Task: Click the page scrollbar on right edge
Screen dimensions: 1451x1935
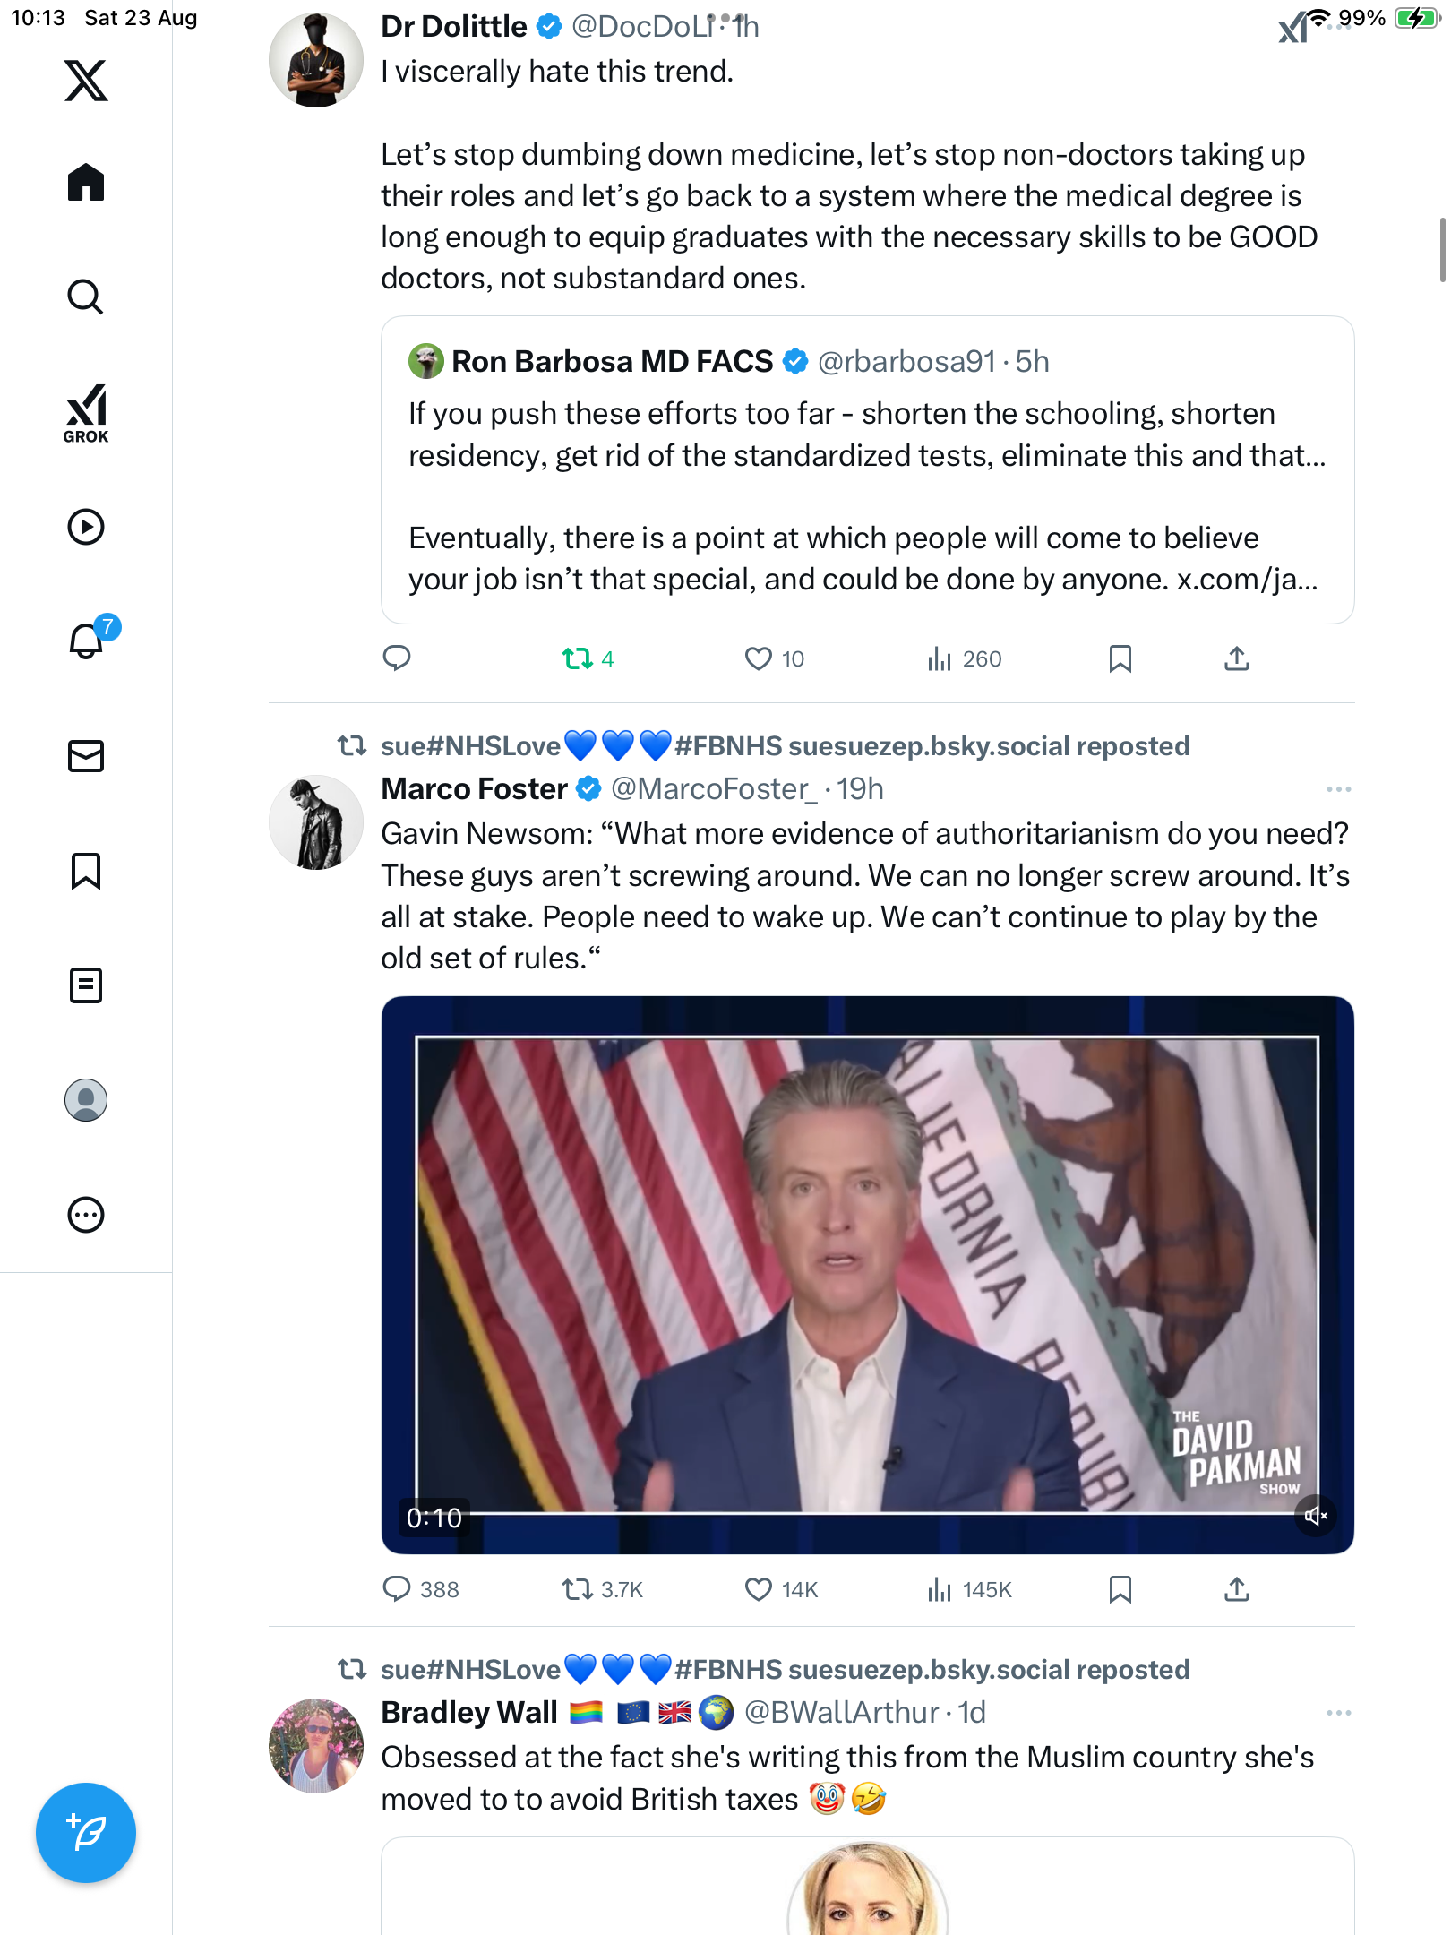Action: (x=1441, y=251)
